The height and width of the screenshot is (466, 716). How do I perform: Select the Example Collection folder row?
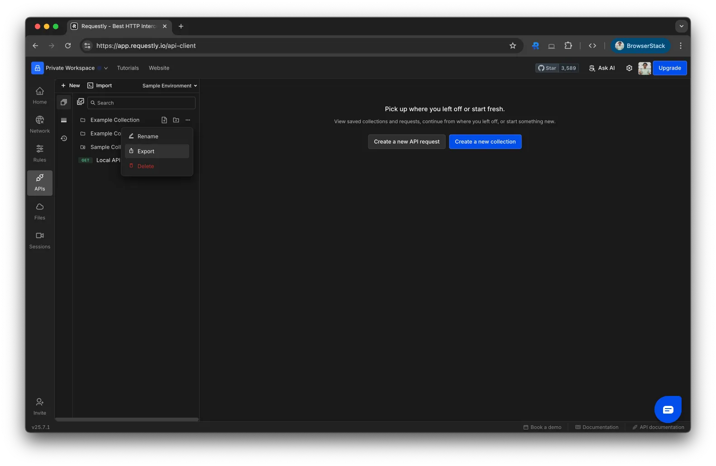(135, 120)
